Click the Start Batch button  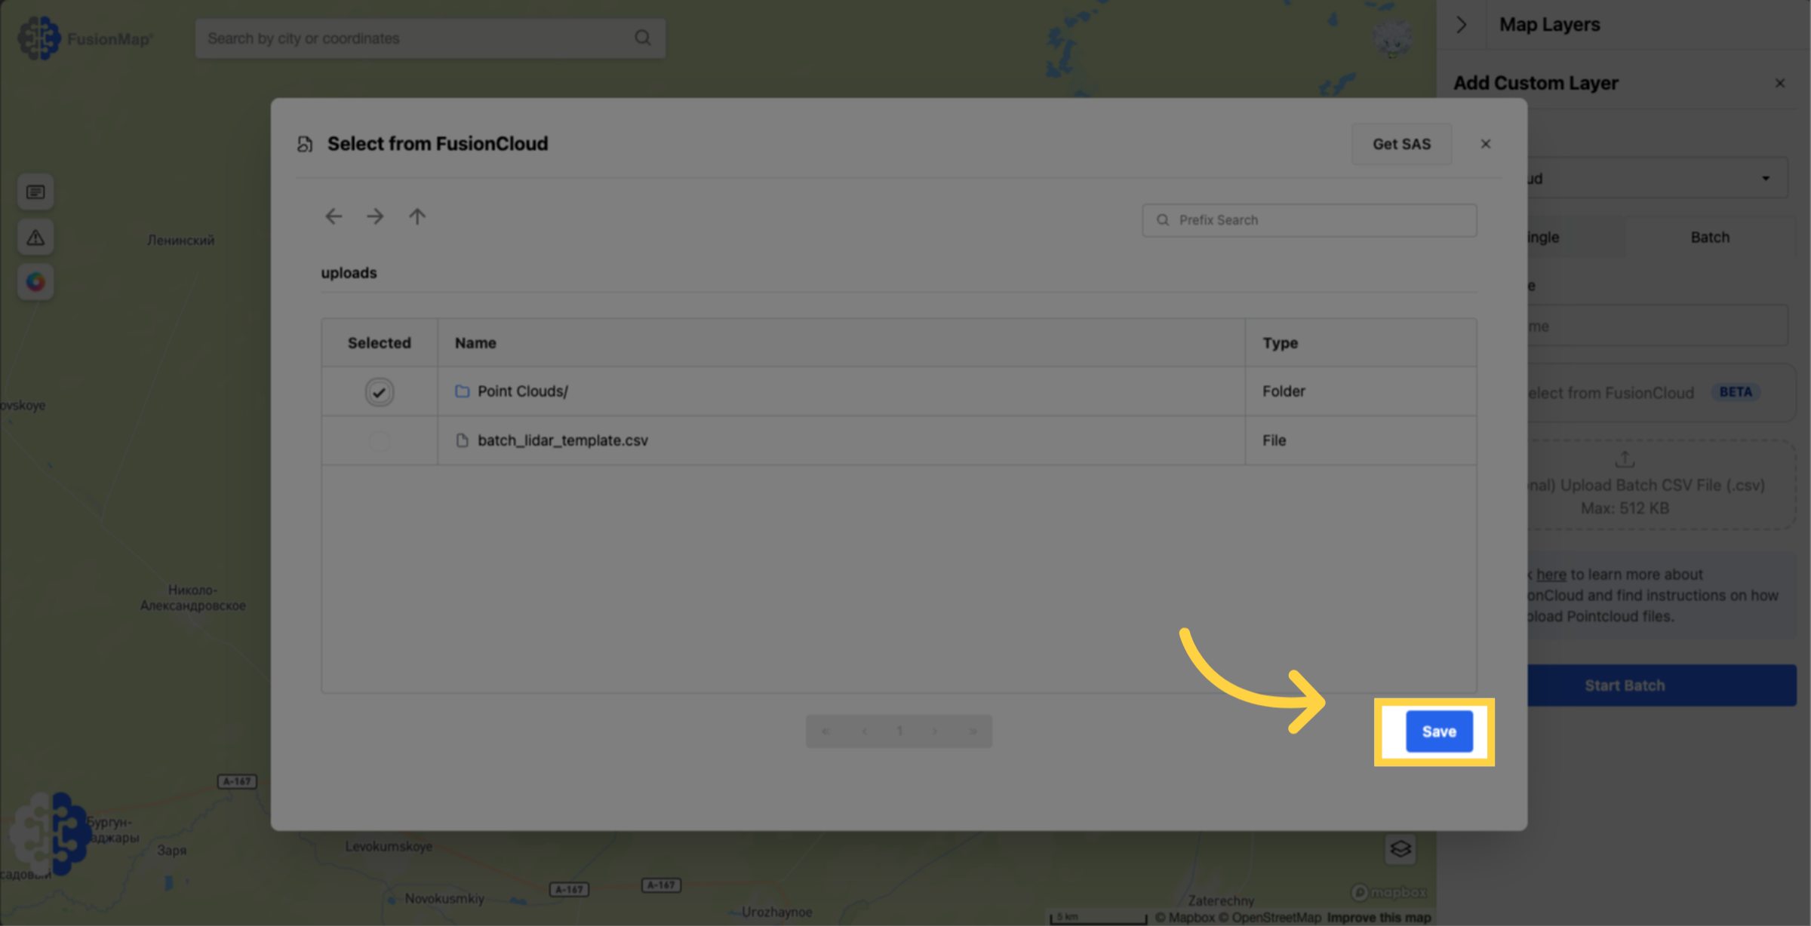coord(1662,685)
